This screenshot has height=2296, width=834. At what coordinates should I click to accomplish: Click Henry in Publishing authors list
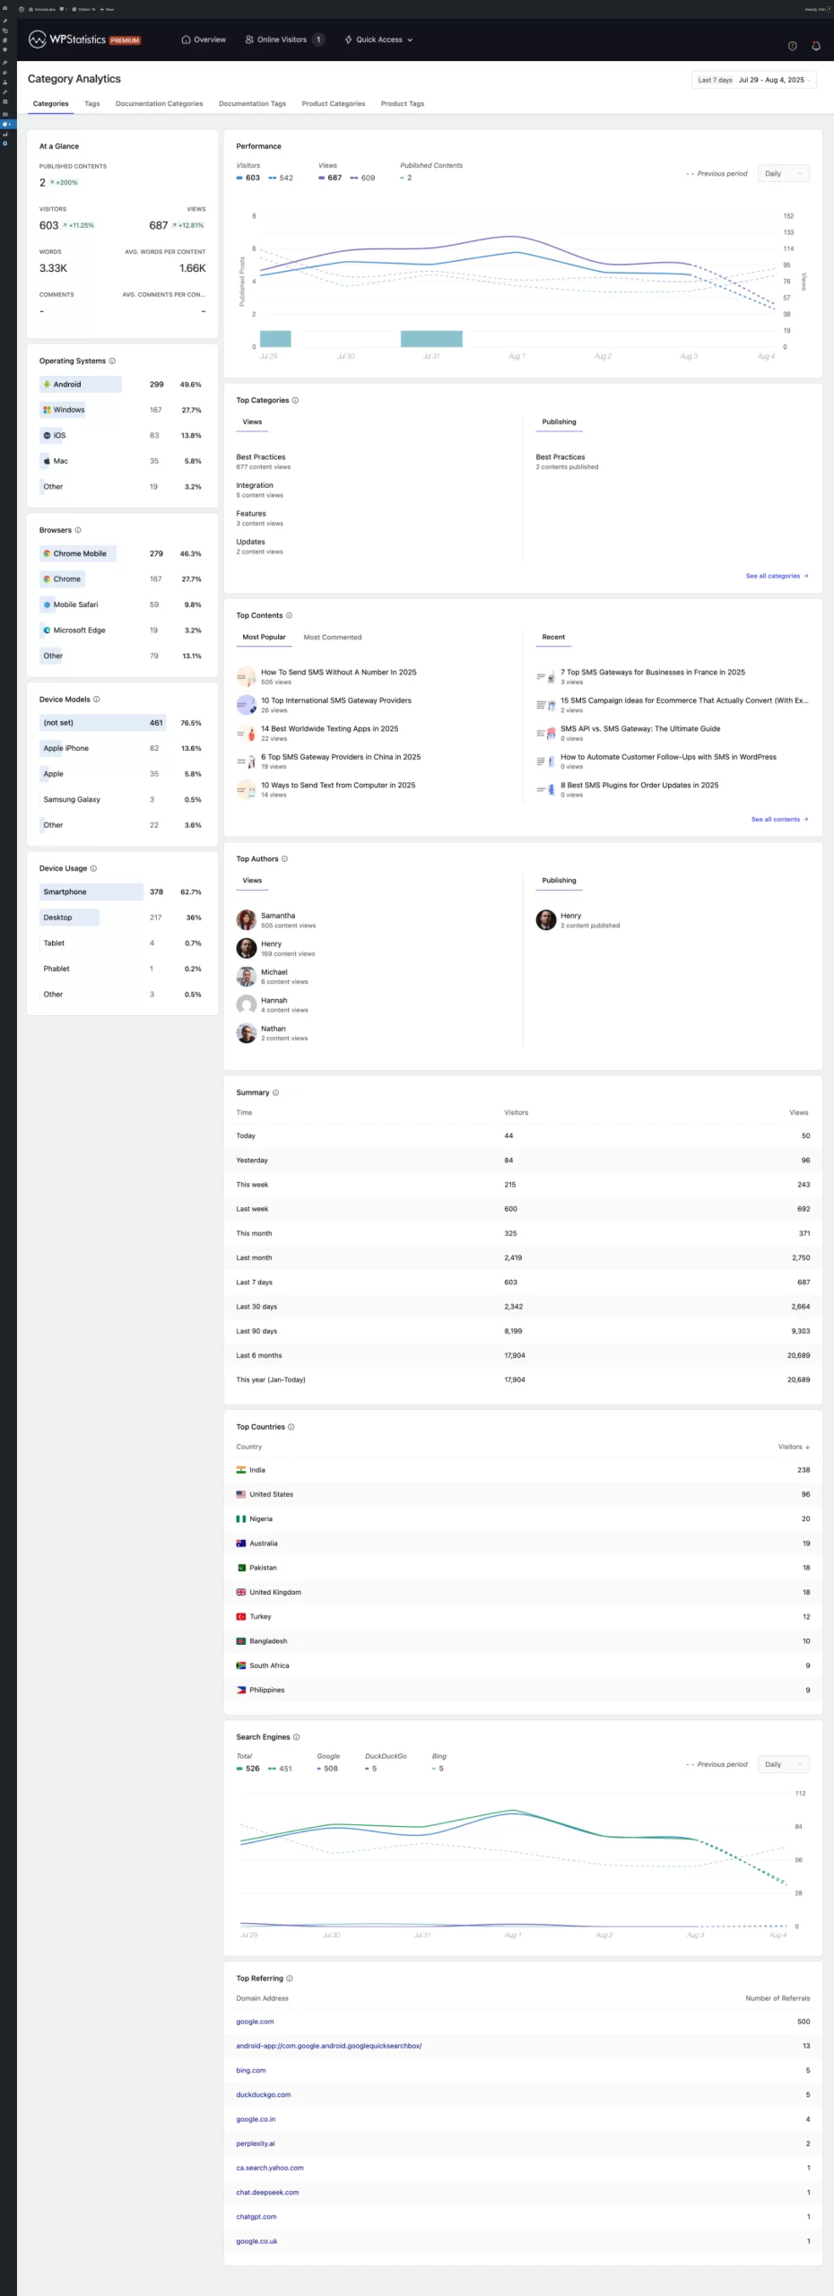pos(570,916)
